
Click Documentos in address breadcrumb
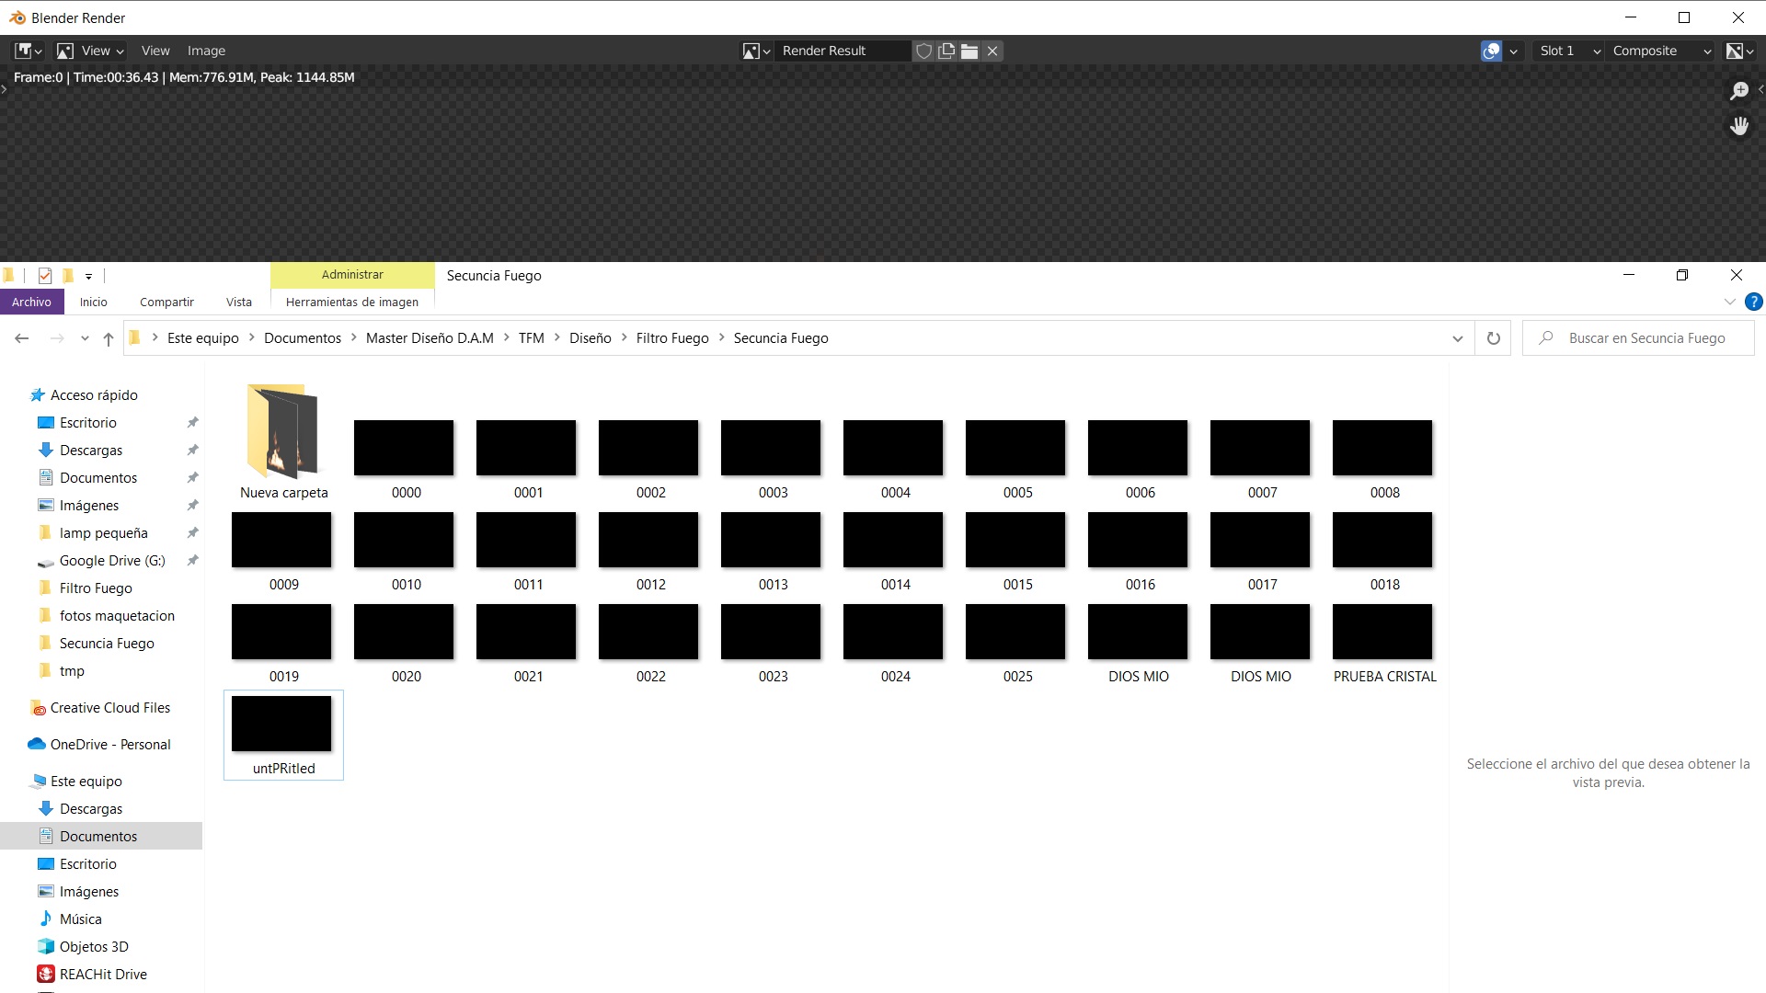(x=302, y=338)
